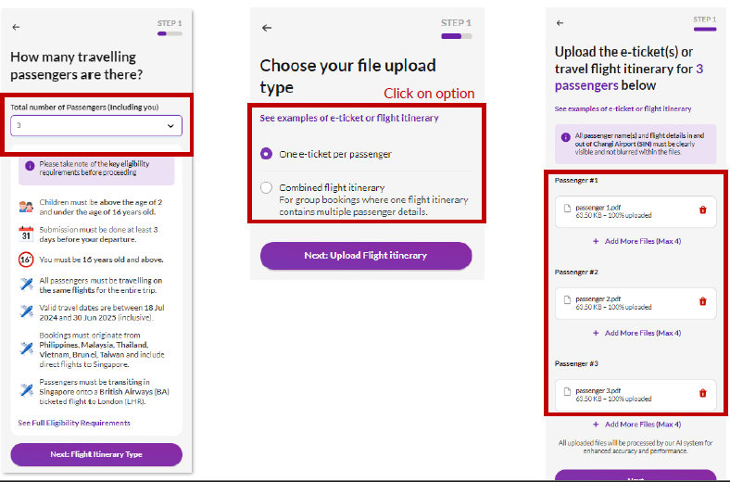Click the purple info icon about key eligibility
Viewport: 730px width, 482px height.
30,166
